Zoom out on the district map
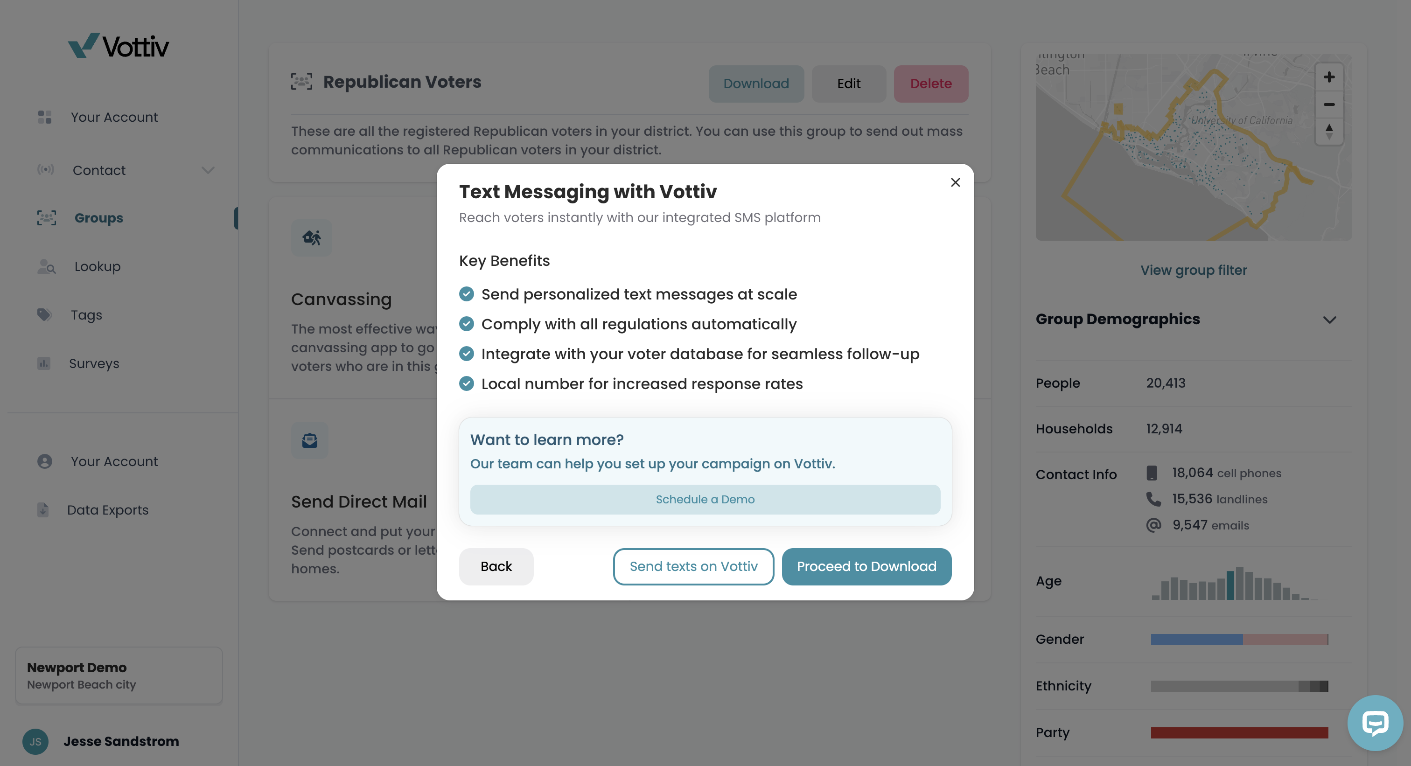1411x766 pixels. tap(1329, 104)
